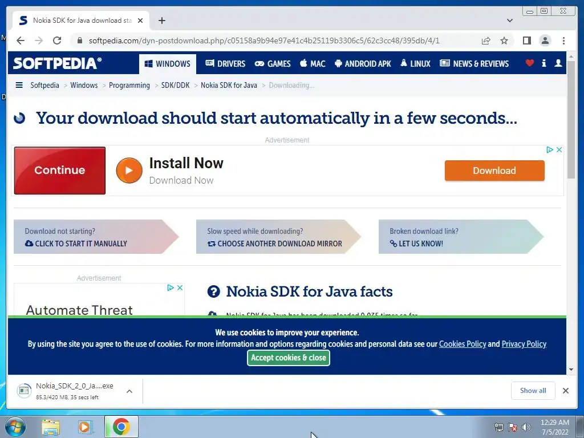Bookmark this page with the star icon
Image resolution: width=584 pixels, height=438 pixels.
[x=504, y=40]
